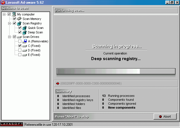Check the D (Fixed) drive checkbox

(x=20, y=50)
